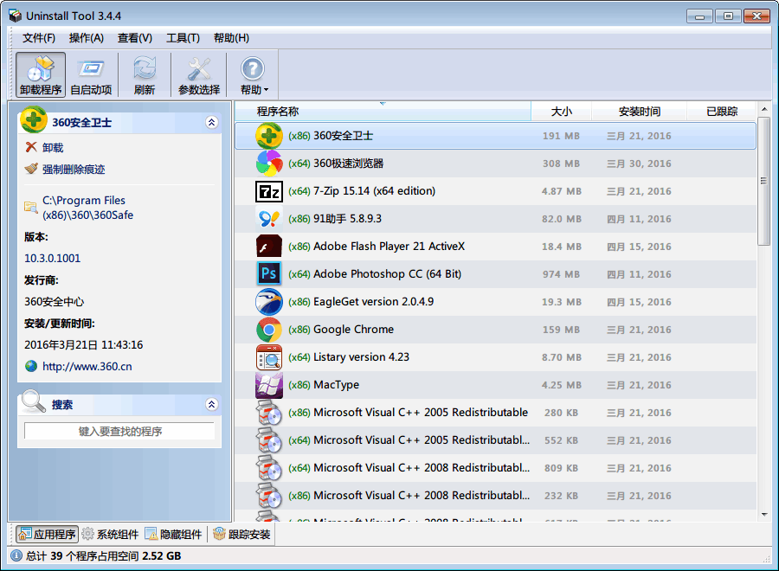Switch to the 应用程序 tab

click(48, 535)
